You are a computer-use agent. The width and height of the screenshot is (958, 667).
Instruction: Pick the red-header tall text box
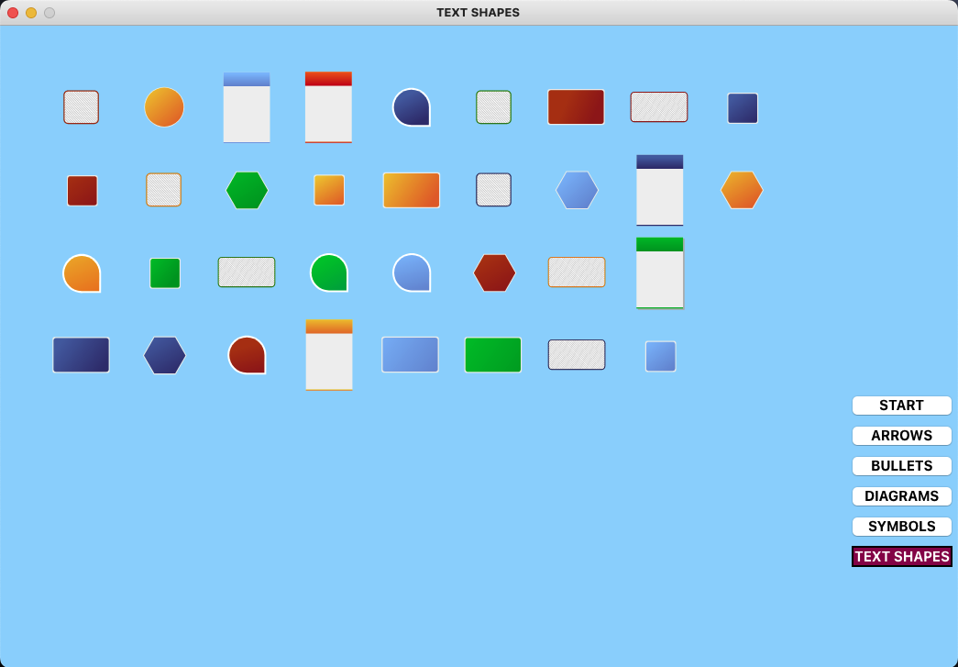click(328, 107)
